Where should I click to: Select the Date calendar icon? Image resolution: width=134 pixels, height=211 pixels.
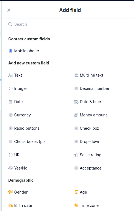[10, 102]
